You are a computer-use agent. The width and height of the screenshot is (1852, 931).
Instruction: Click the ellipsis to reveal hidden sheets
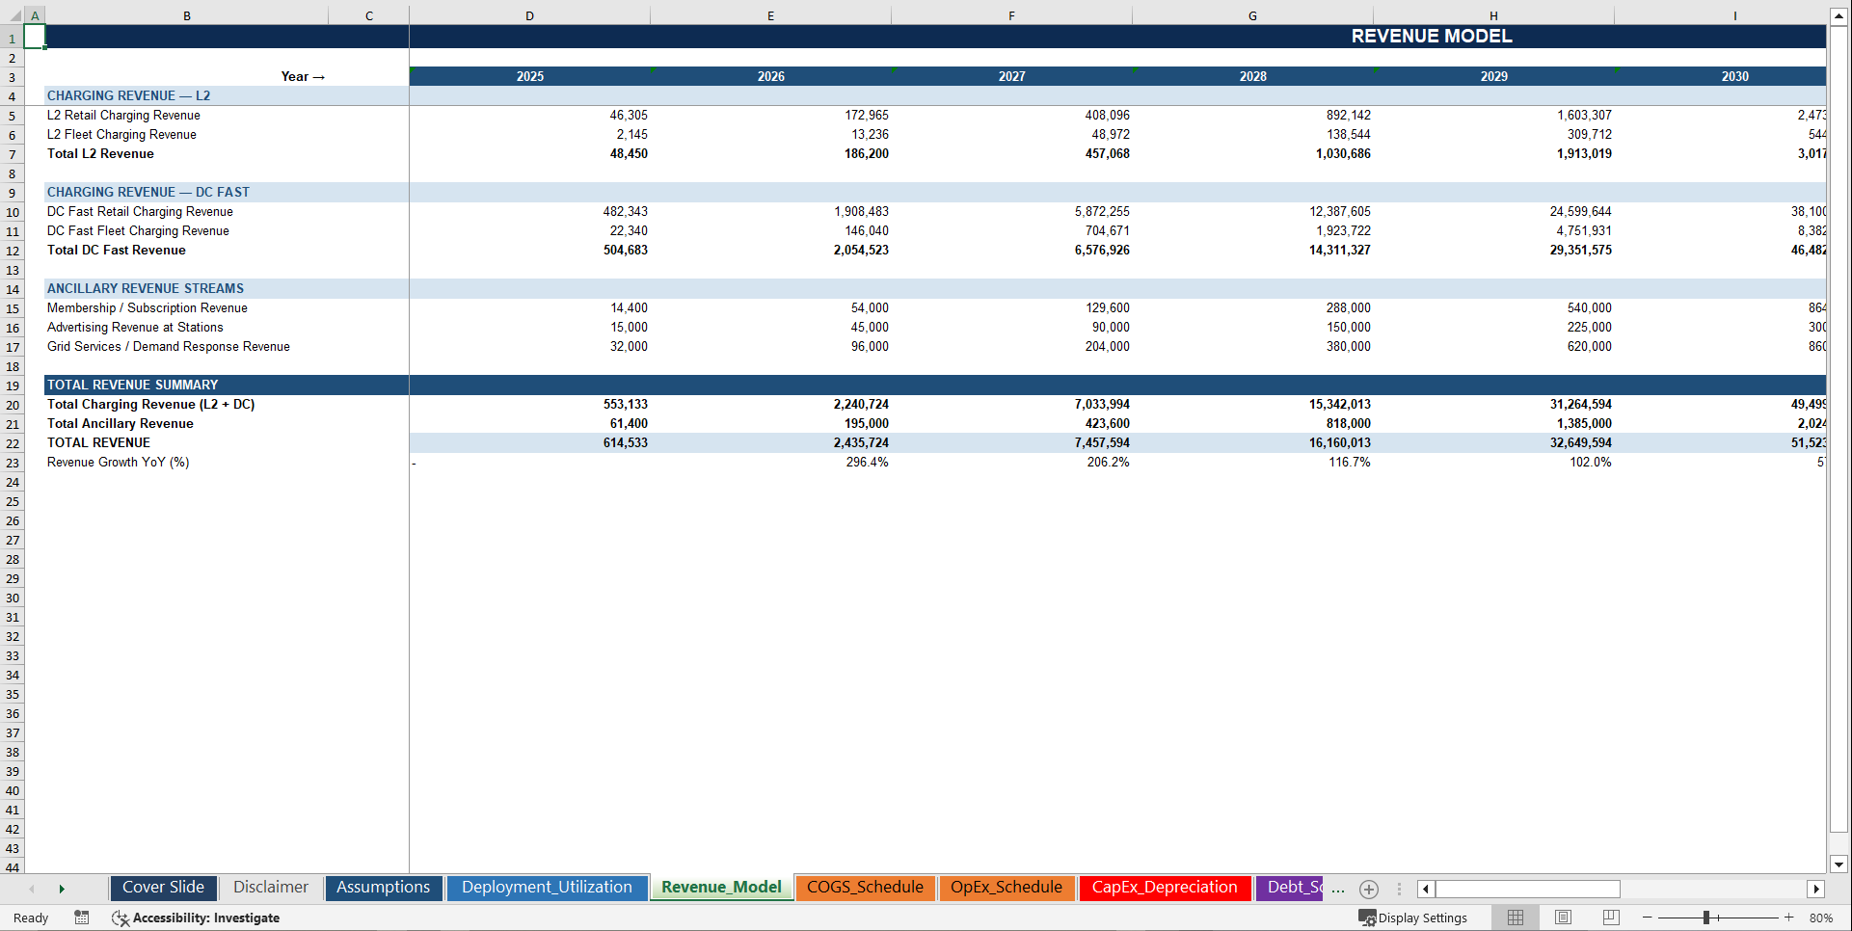point(1337,889)
